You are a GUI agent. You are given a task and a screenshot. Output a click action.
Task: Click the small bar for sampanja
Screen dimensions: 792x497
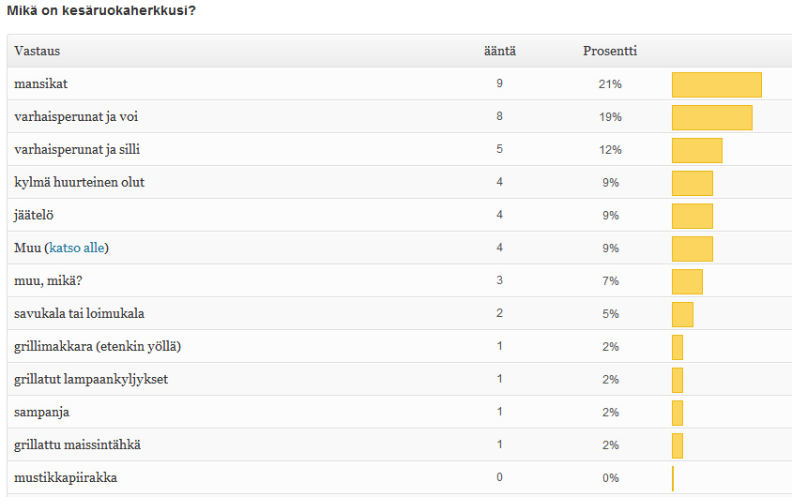[x=678, y=413]
